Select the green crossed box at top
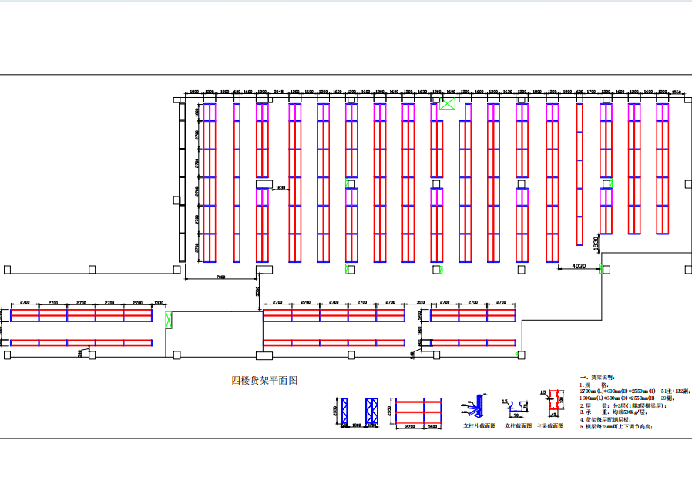This screenshot has width=692, height=504. (447, 104)
